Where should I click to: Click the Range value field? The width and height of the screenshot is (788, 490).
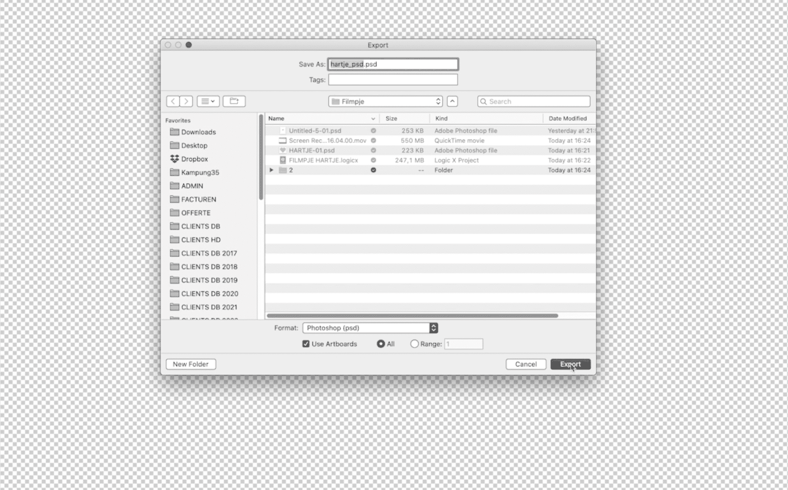point(464,344)
